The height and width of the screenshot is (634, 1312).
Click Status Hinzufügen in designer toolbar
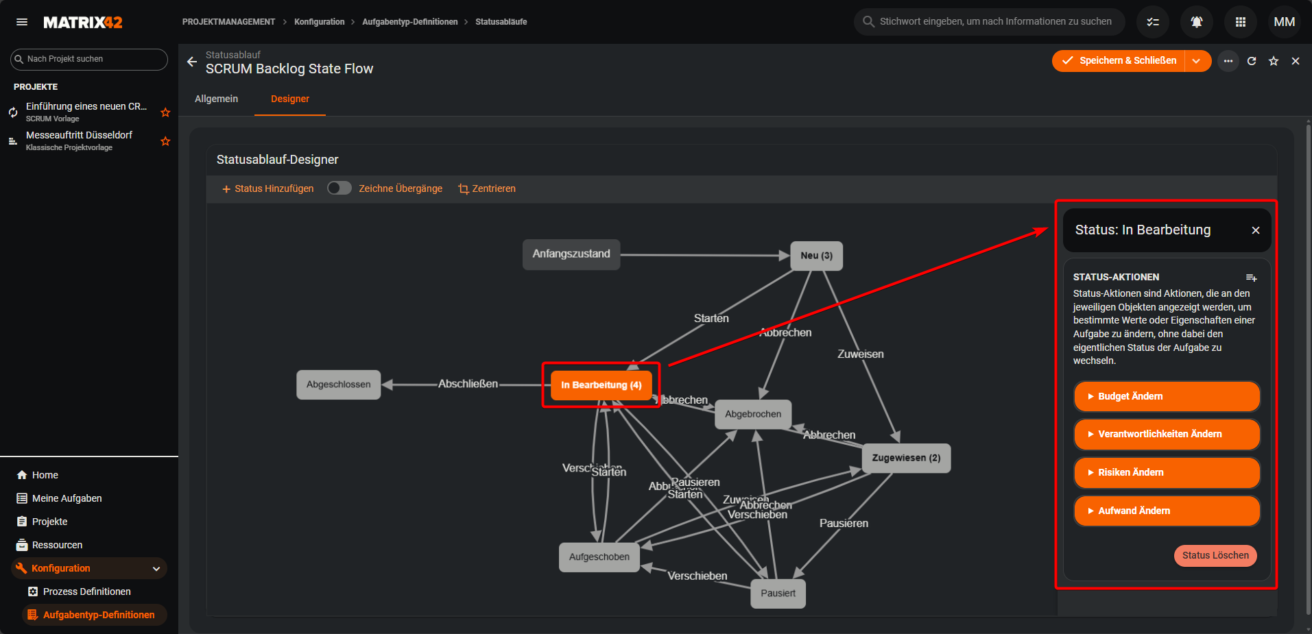point(267,188)
